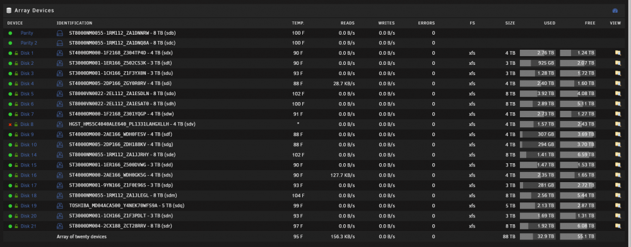
Task: Click the green padlock icon on Disk 4
Action: pos(16,84)
